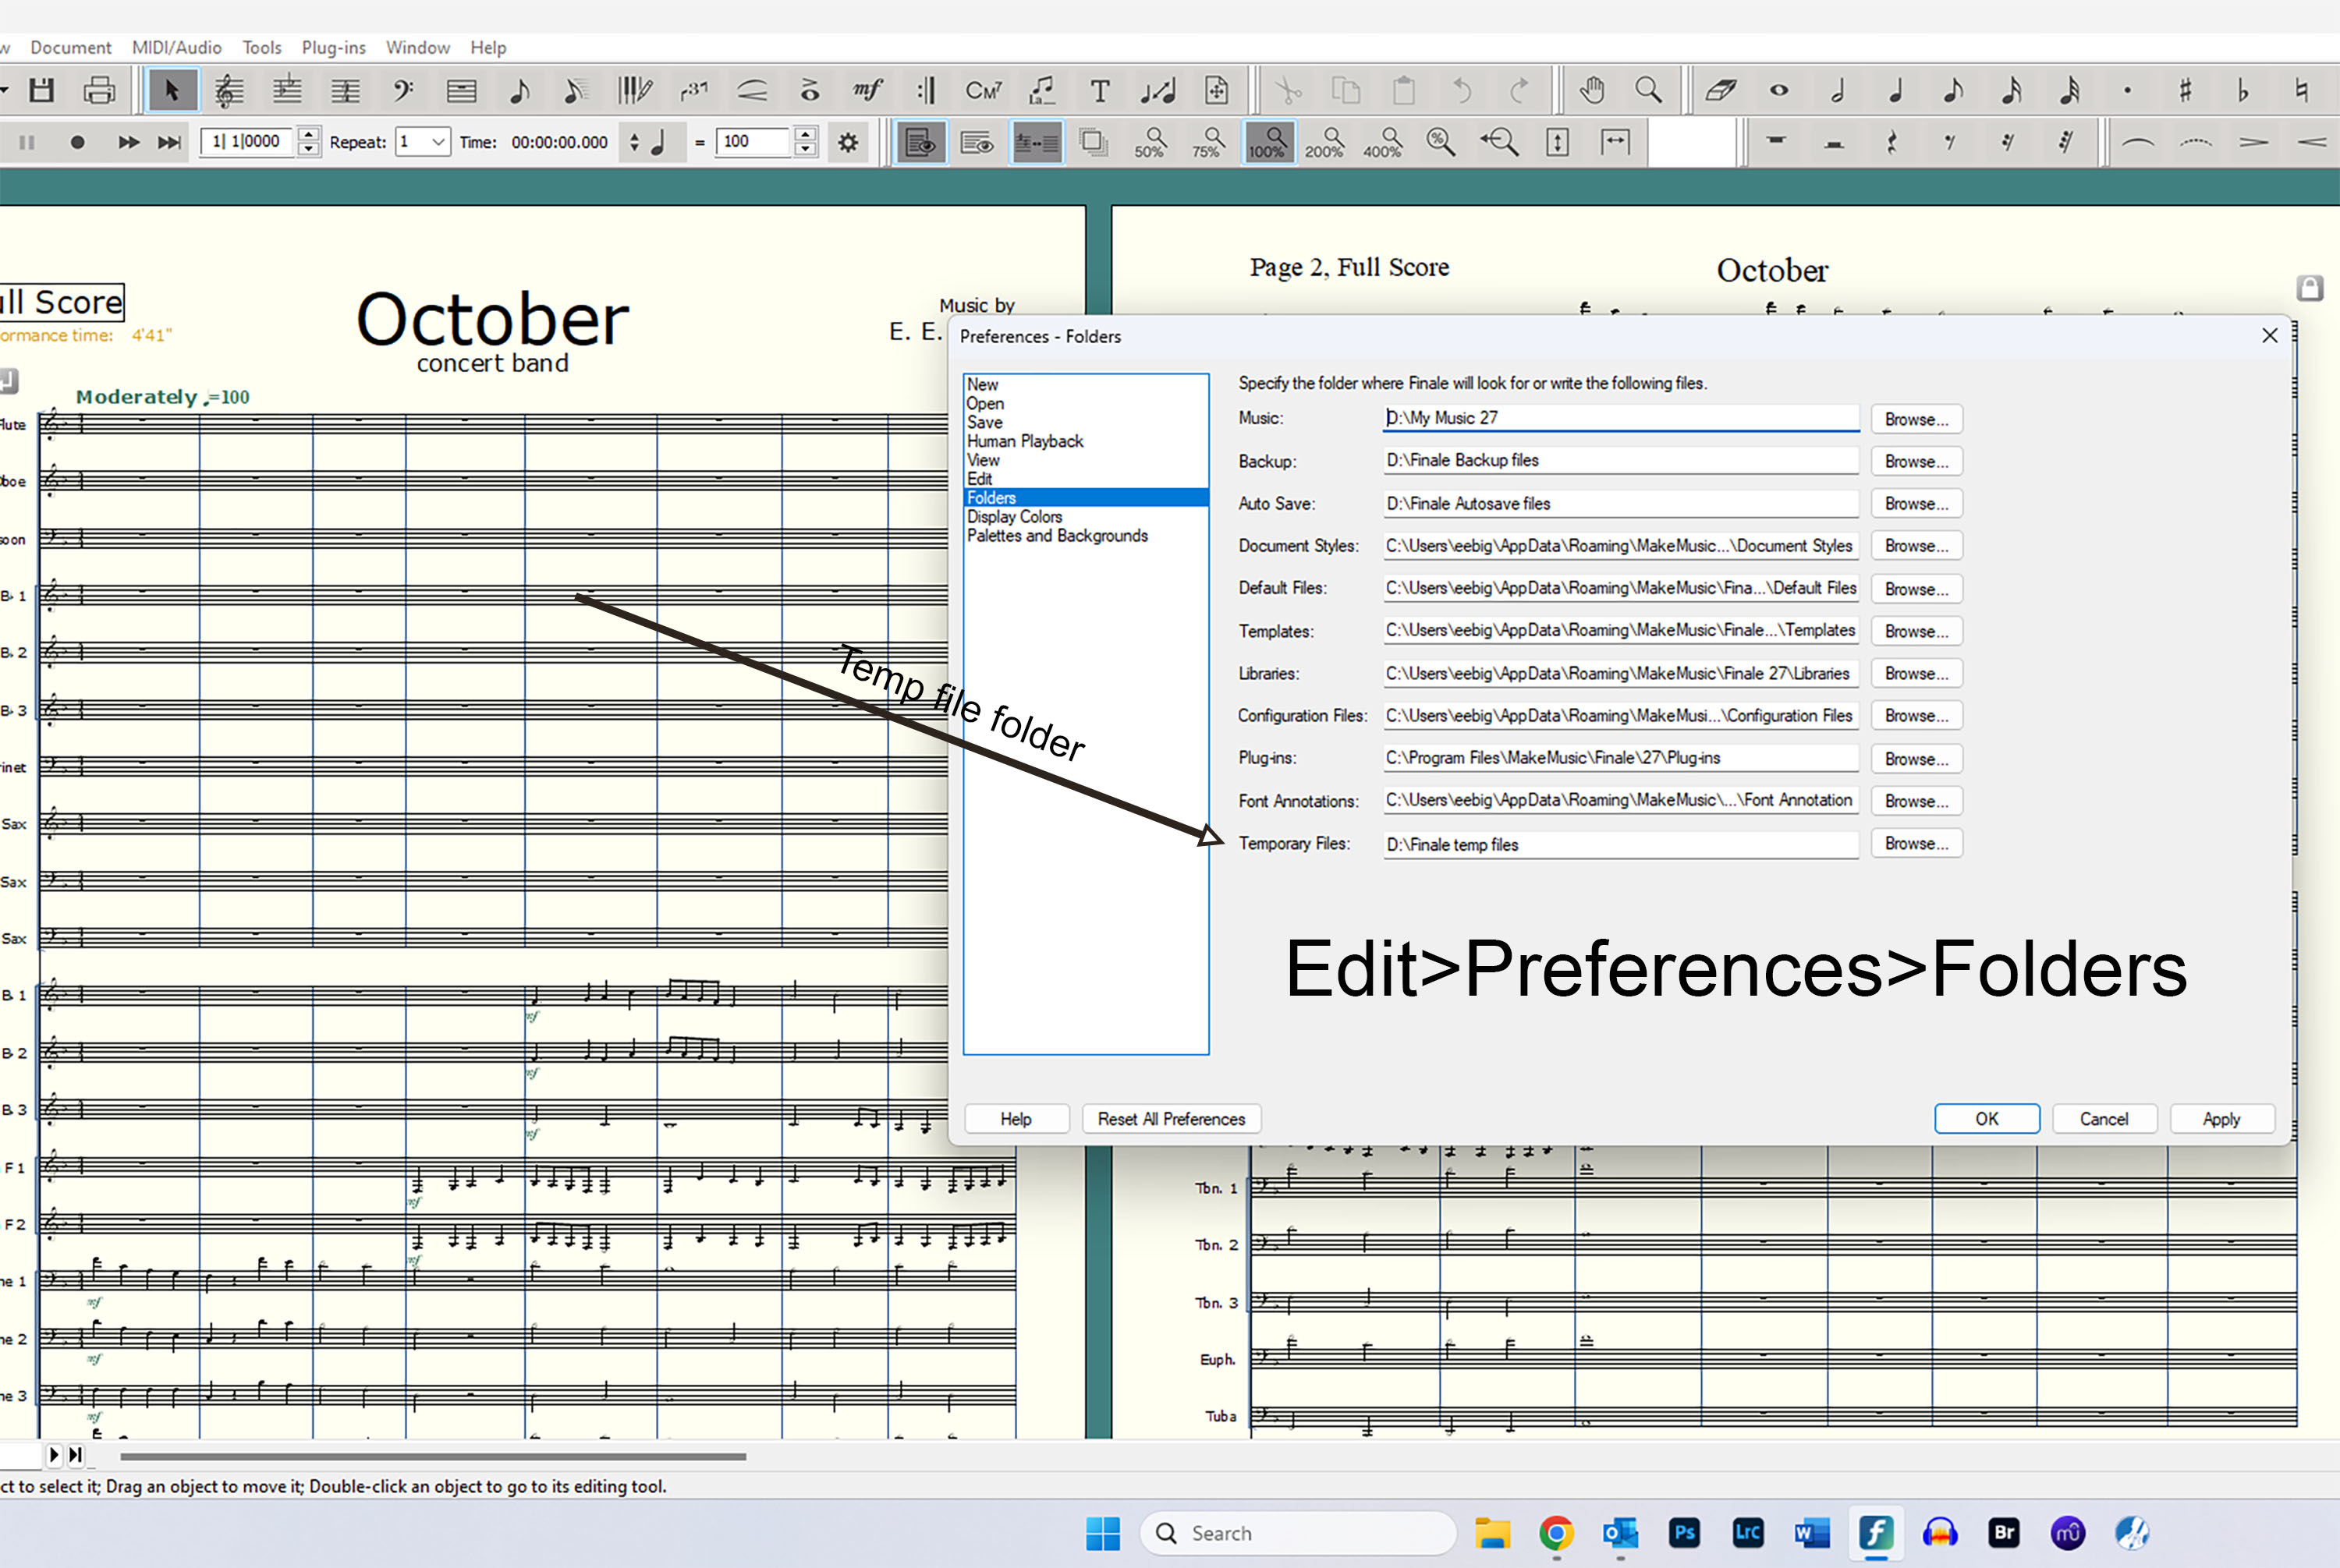Choose the Expression tool (mf icon)
The width and height of the screenshot is (2340, 1568).
point(867,91)
